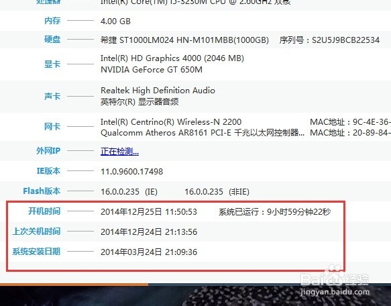Select Flash version 16.0.0.235 (非IE)
Screen dimensions: 391x306
217,192
